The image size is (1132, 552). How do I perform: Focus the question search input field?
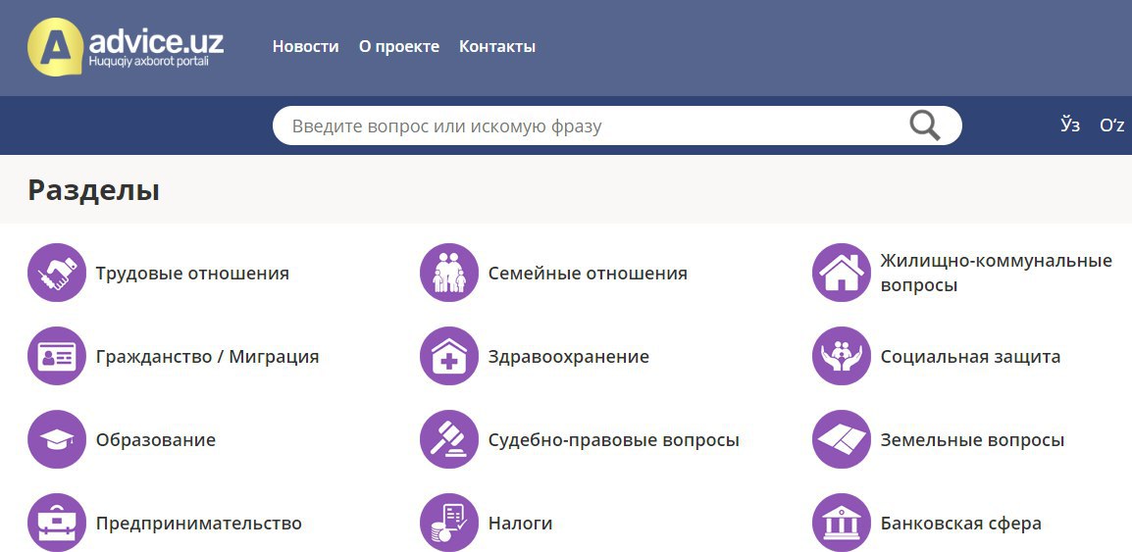point(589,125)
